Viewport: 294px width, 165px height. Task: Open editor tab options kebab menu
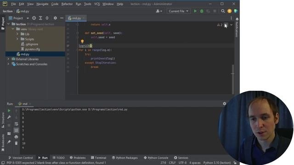(x=231, y=18)
